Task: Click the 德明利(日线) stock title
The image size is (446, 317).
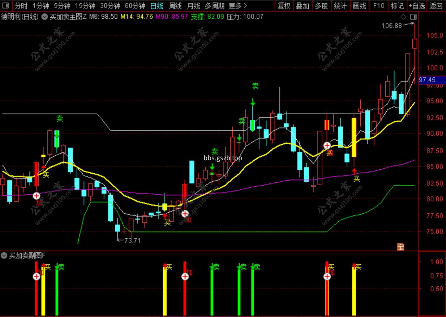Action: tap(20, 17)
